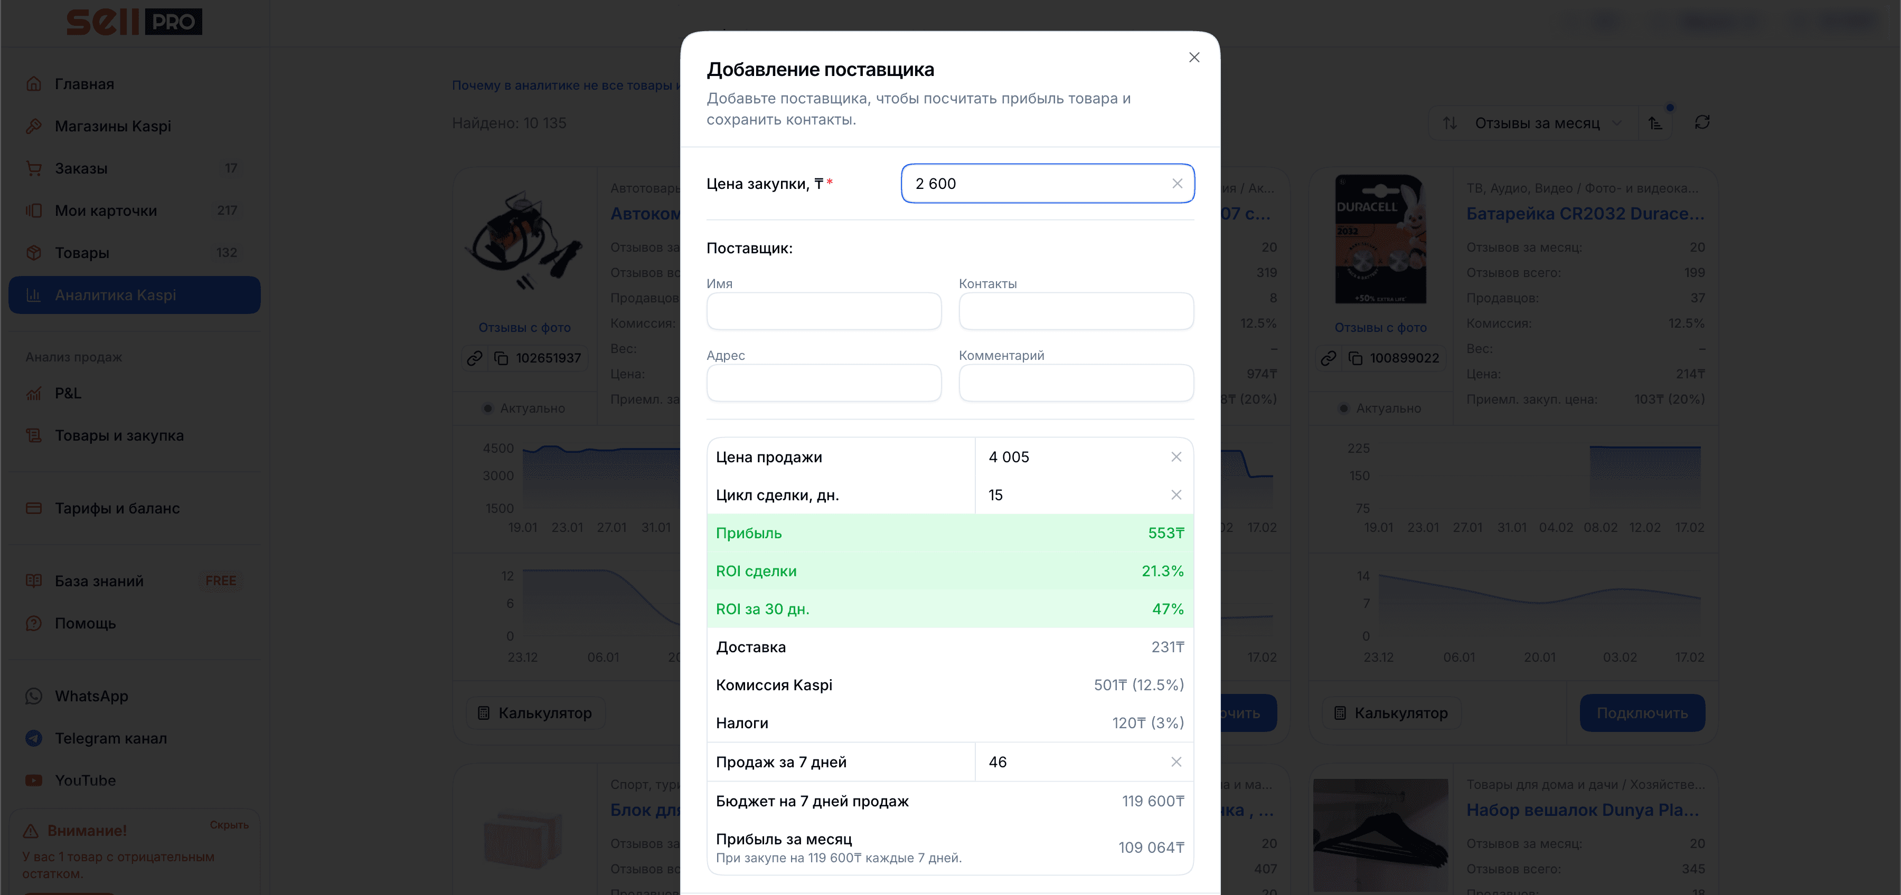Image resolution: width=1901 pixels, height=895 pixels.
Task: Open Батарейка CR2032 Duracell product title
Action: point(1585,214)
